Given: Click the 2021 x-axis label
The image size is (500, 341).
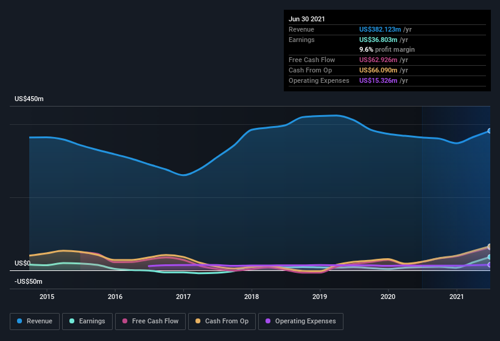Looking at the screenshot, I should coord(457,297).
